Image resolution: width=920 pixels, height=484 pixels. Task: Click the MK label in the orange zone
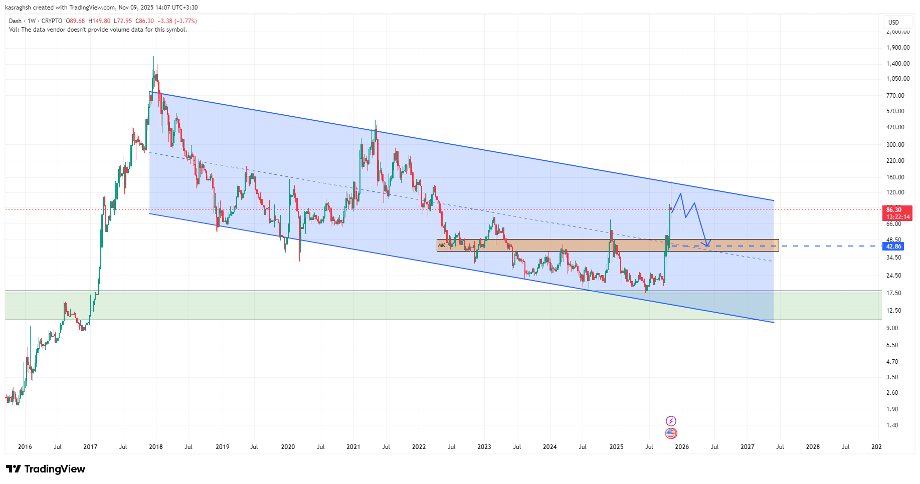441,246
